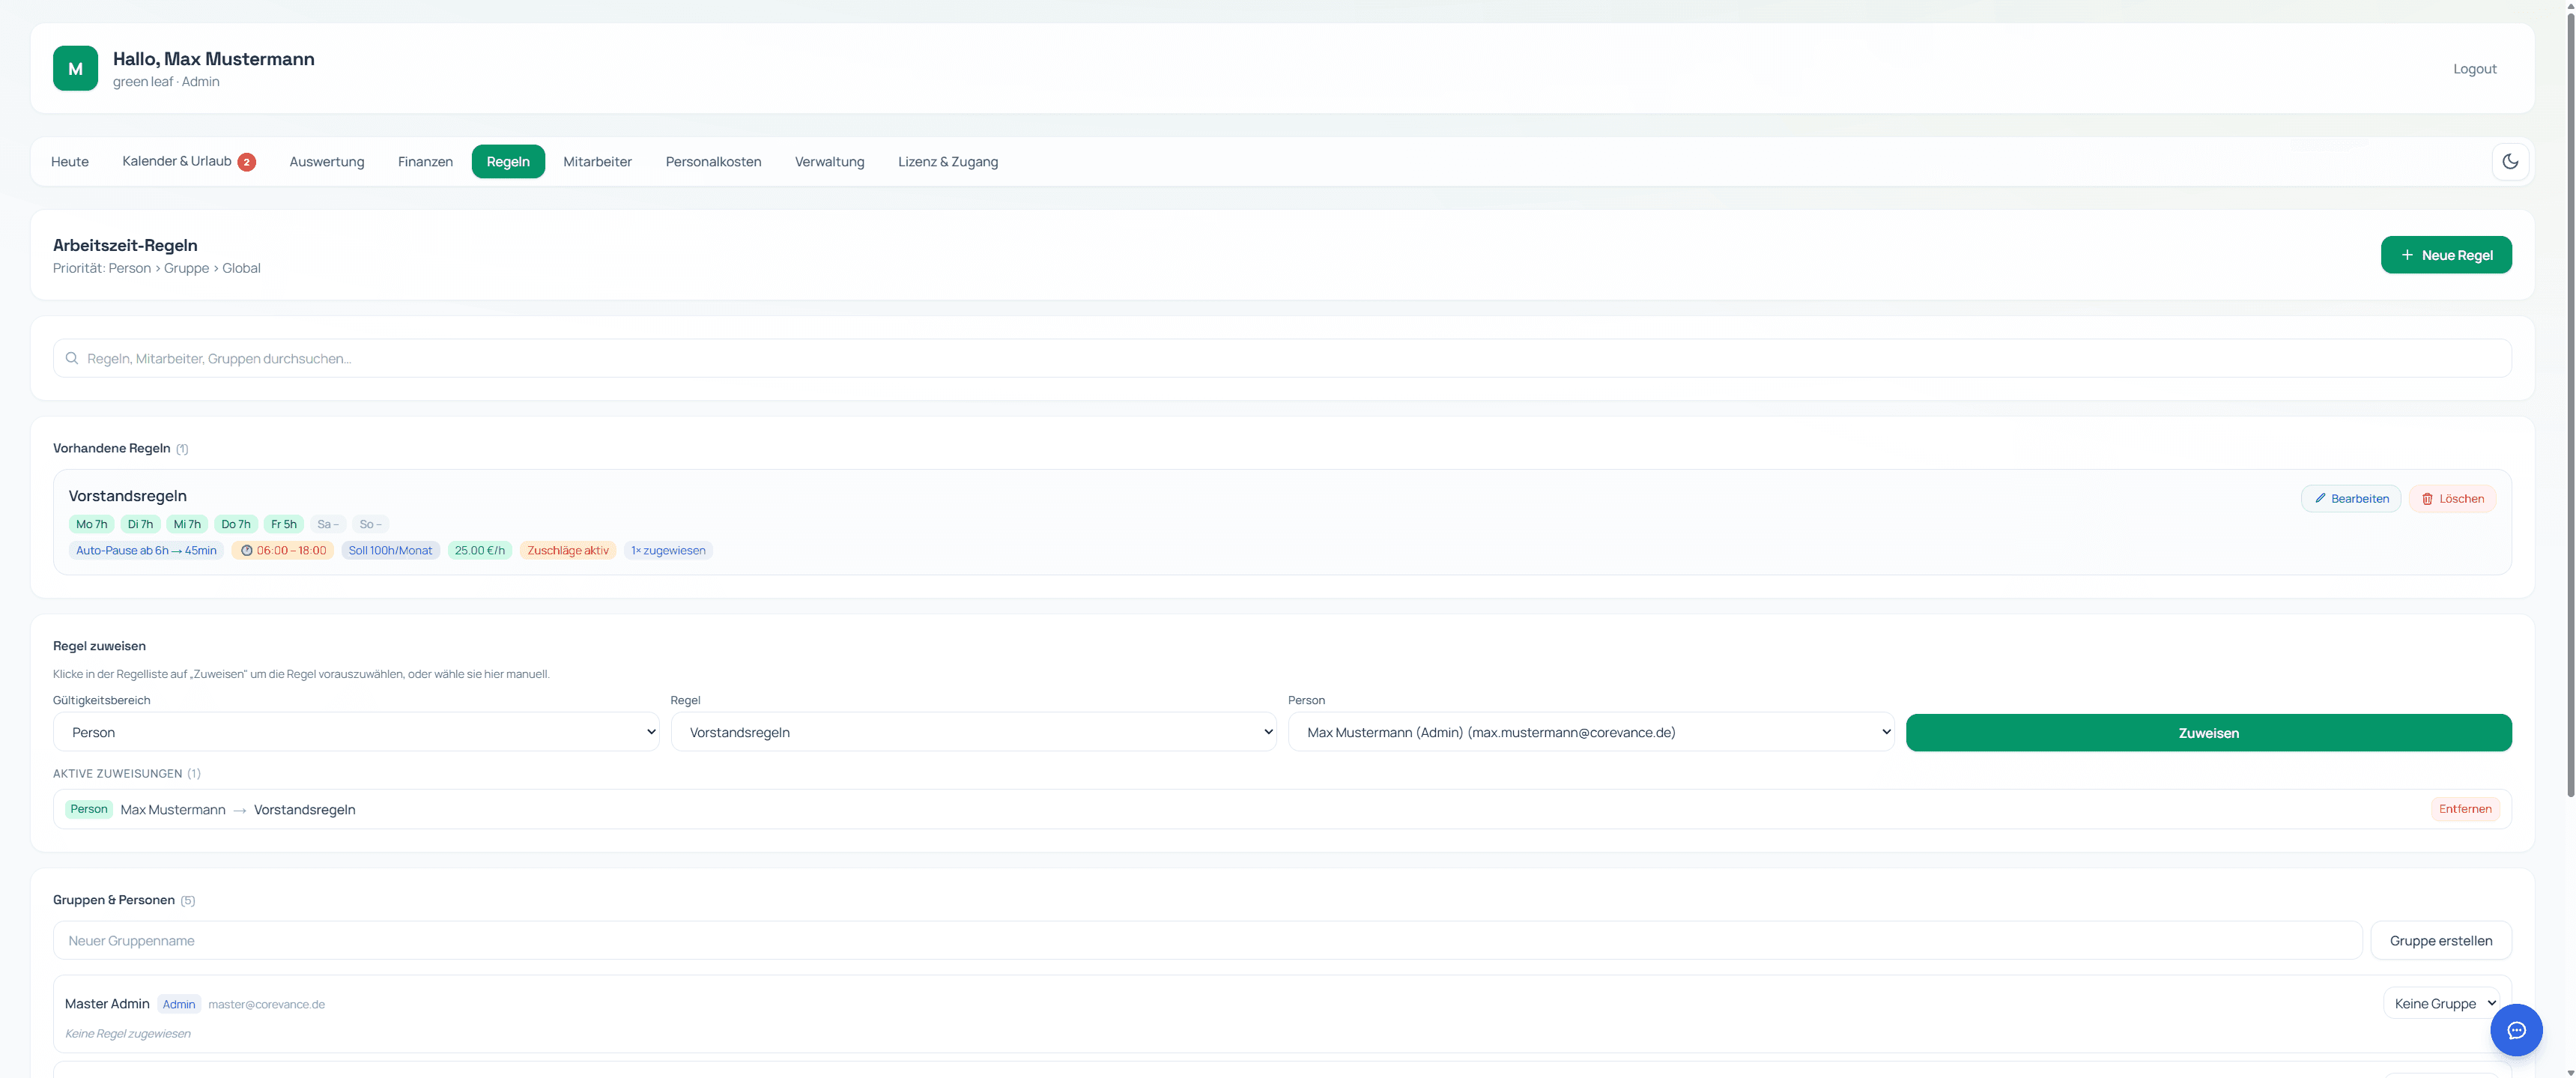Edit Vorstandsregeln via Bearbeiten pencil button
This screenshot has width=2576, height=1078.
(x=2350, y=498)
